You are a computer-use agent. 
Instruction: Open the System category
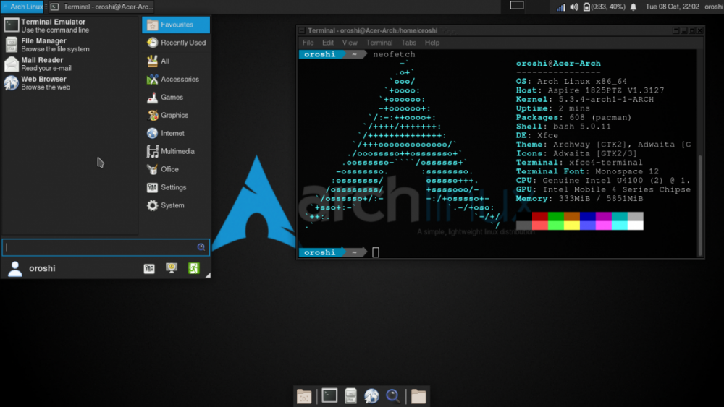point(175,205)
